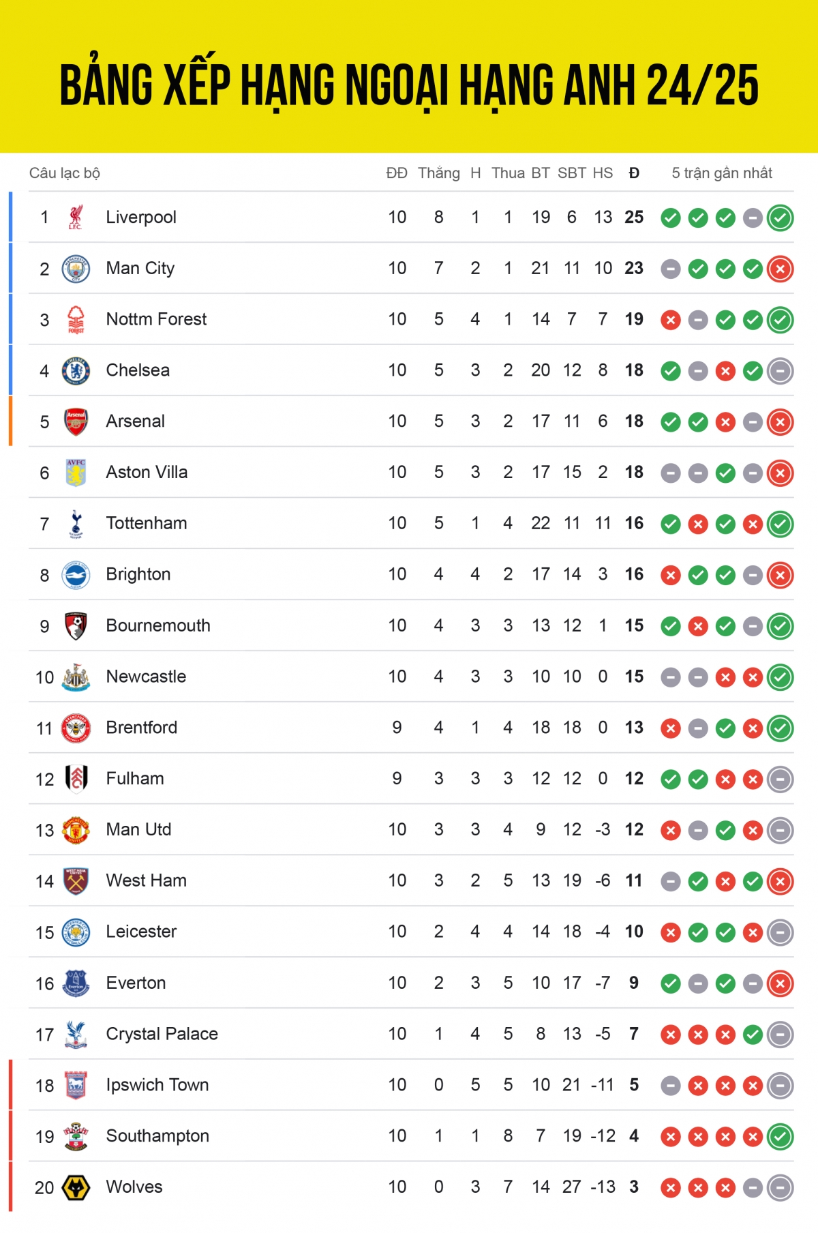The image size is (818, 1233).
Task: Click the Tottenham club crest
Action: pyautogui.click(x=76, y=524)
